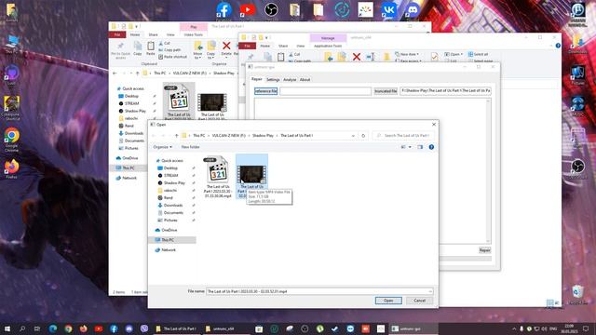The height and width of the screenshot is (335, 596).
Task: Click the truncated file button in untrunc-gui
Action: click(386, 91)
